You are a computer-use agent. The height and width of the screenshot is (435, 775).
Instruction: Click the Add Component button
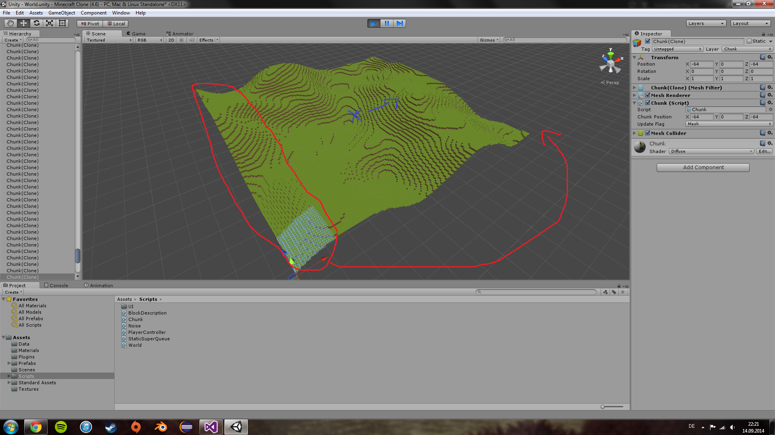point(703,168)
